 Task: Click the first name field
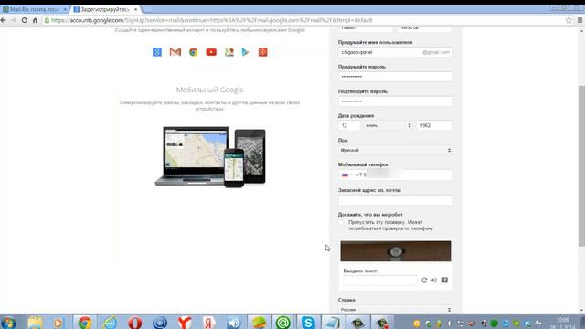[366, 28]
